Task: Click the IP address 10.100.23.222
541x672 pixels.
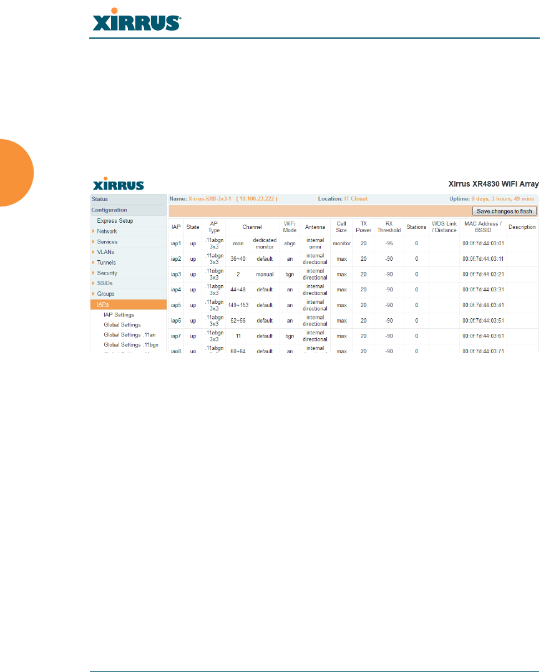Action: point(256,199)
